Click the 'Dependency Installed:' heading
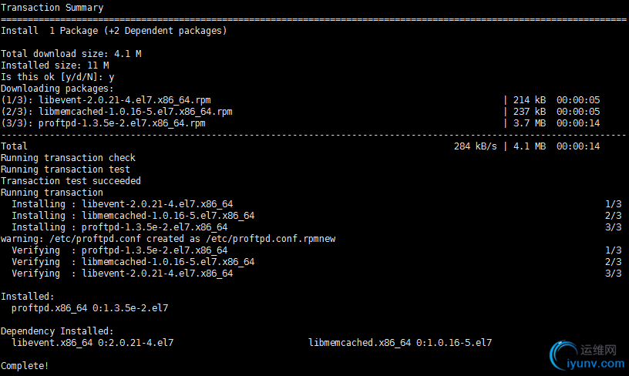Image resolution: width=629 pixels, height=376 pixels. (57, 331)
